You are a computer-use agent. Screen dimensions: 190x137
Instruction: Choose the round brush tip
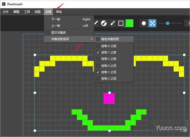(x=144, y=23)
